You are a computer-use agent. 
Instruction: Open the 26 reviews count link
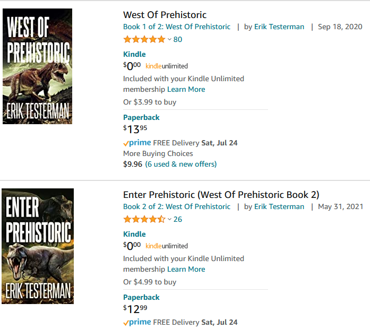178,219
